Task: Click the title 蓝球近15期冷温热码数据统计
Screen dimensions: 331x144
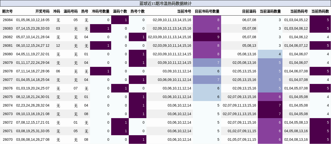Action: coord(165,4)
